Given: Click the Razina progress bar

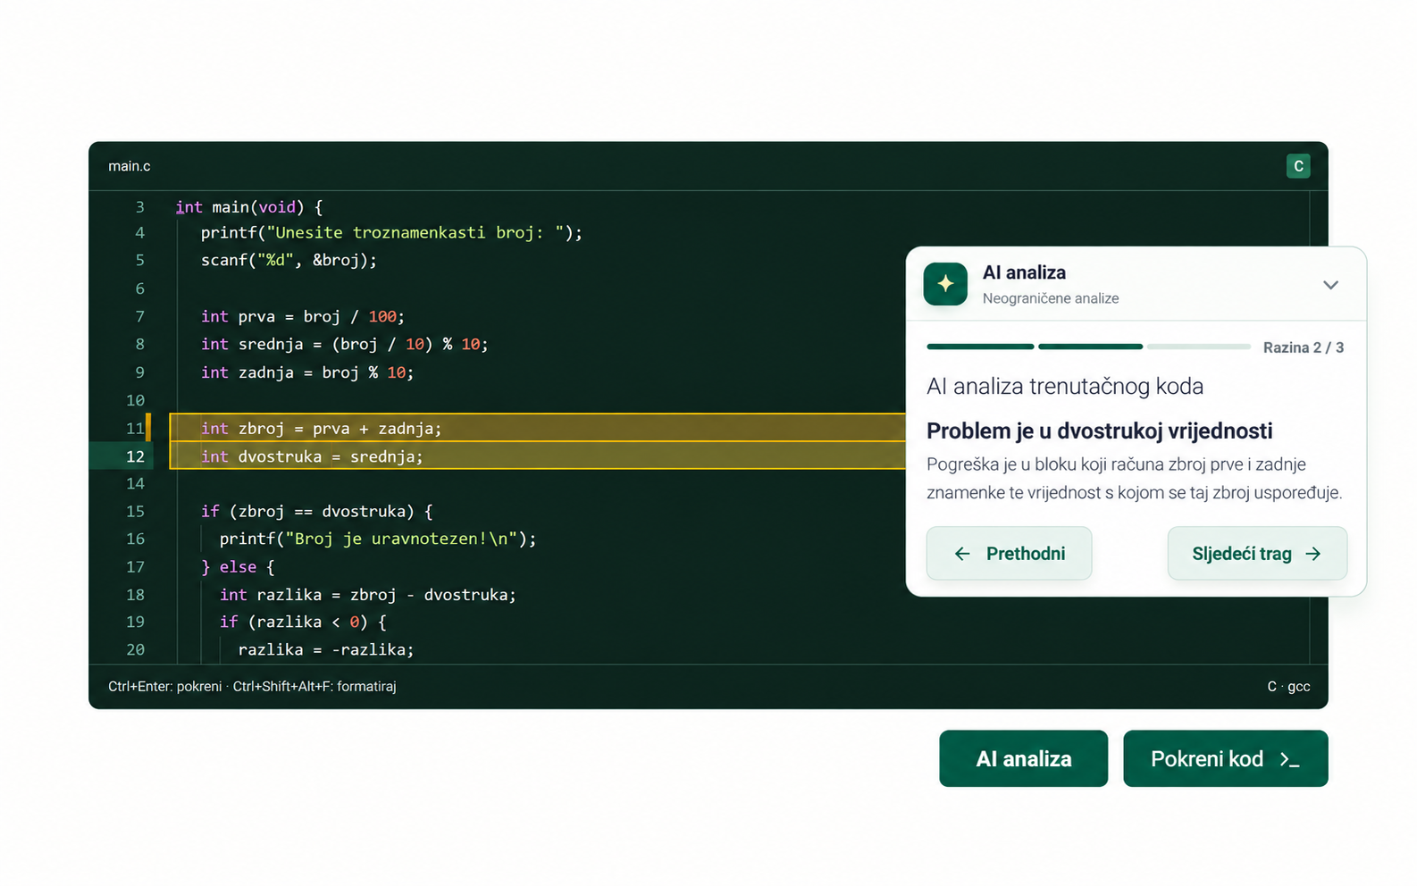Looking at the screenshot, I should point(1088,347).
